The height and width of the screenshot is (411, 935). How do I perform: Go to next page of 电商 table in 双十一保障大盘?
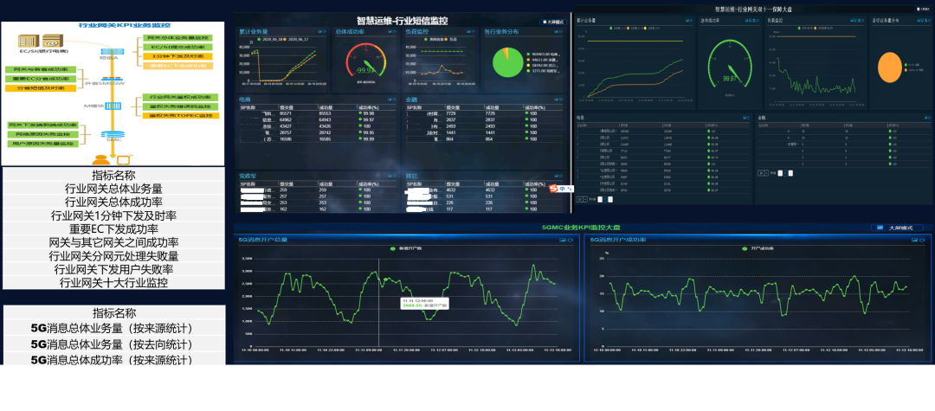[610, 199]
